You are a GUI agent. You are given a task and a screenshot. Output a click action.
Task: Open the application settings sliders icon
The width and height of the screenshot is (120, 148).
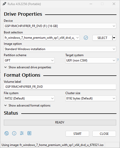tap(22, 133)
